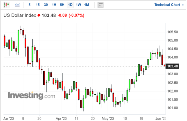
Task: Click the 19 date axis label
Action: 141,118
